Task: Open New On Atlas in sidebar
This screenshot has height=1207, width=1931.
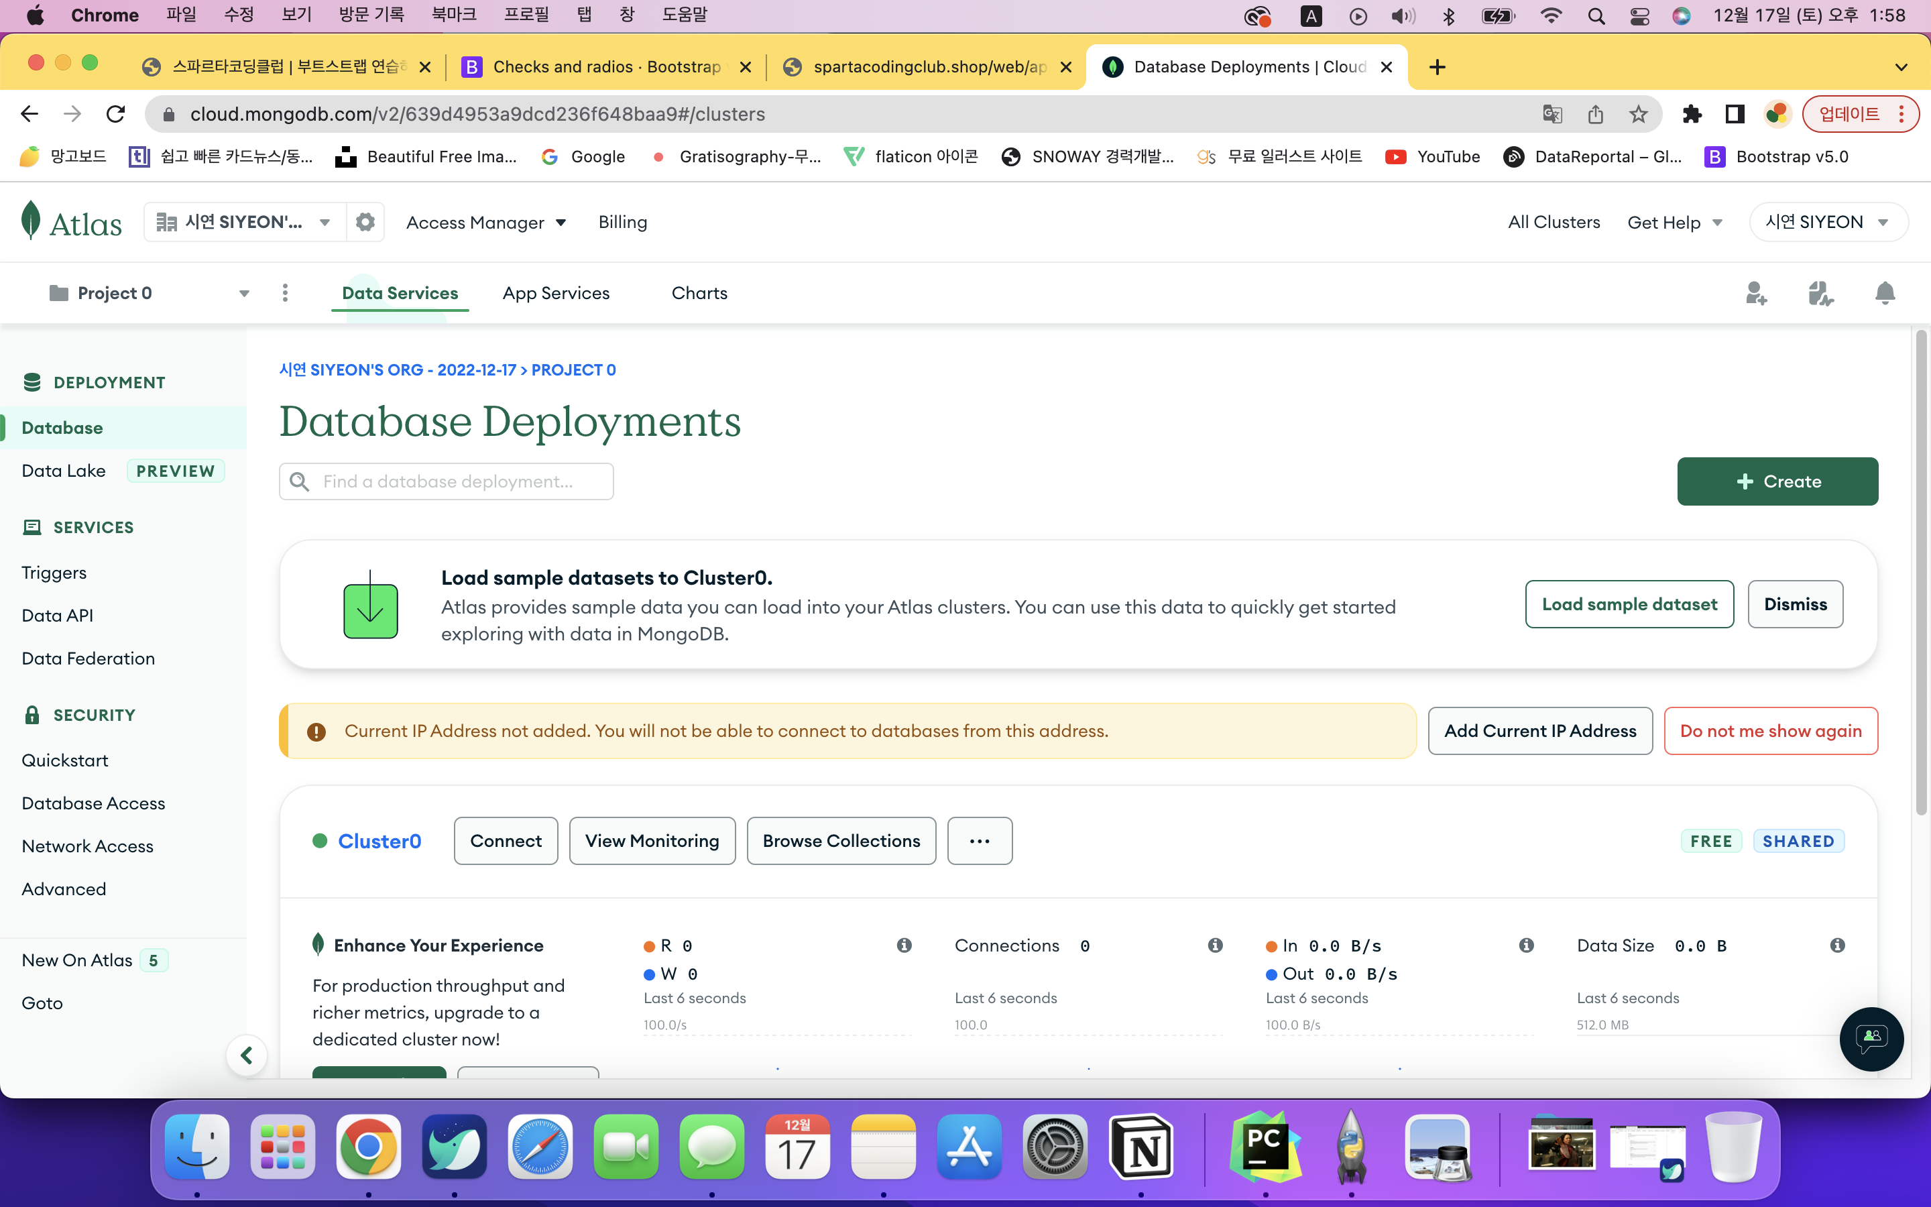Action: pyautogui.click(x=76, y=960)
